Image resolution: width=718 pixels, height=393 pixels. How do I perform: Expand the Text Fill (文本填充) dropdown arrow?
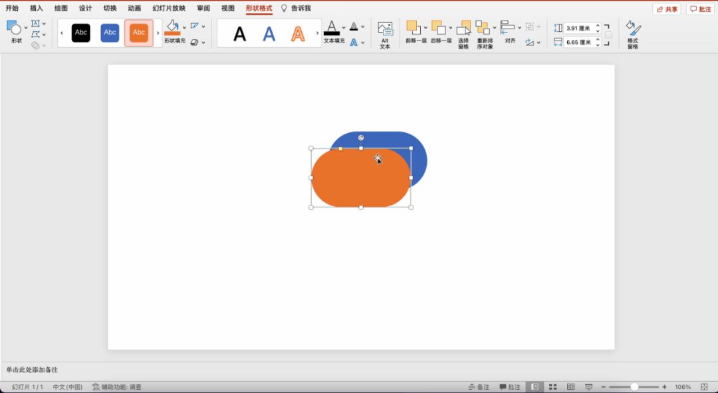(x=344, y=27)
